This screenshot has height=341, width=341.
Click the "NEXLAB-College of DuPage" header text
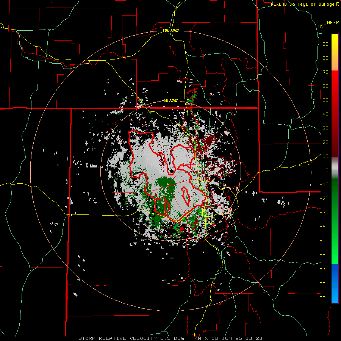point(303,4)
